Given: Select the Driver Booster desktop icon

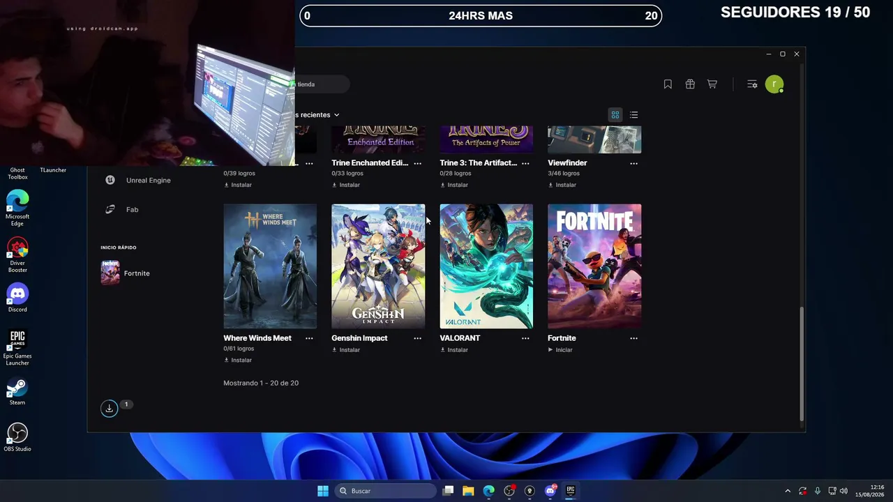Looking at the screenshot, I should click(17, 255).
